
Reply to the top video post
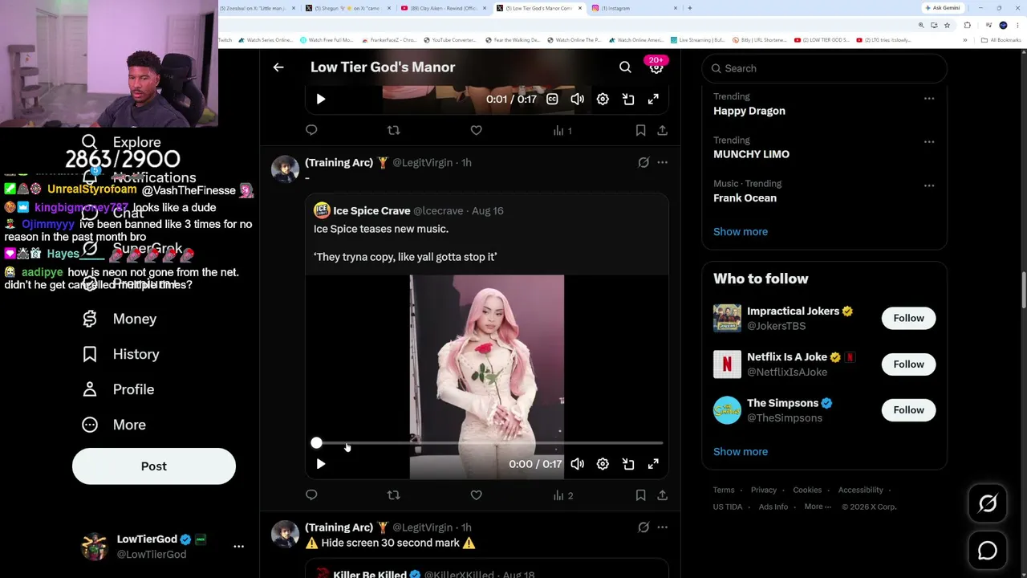[x=311, y=130]
